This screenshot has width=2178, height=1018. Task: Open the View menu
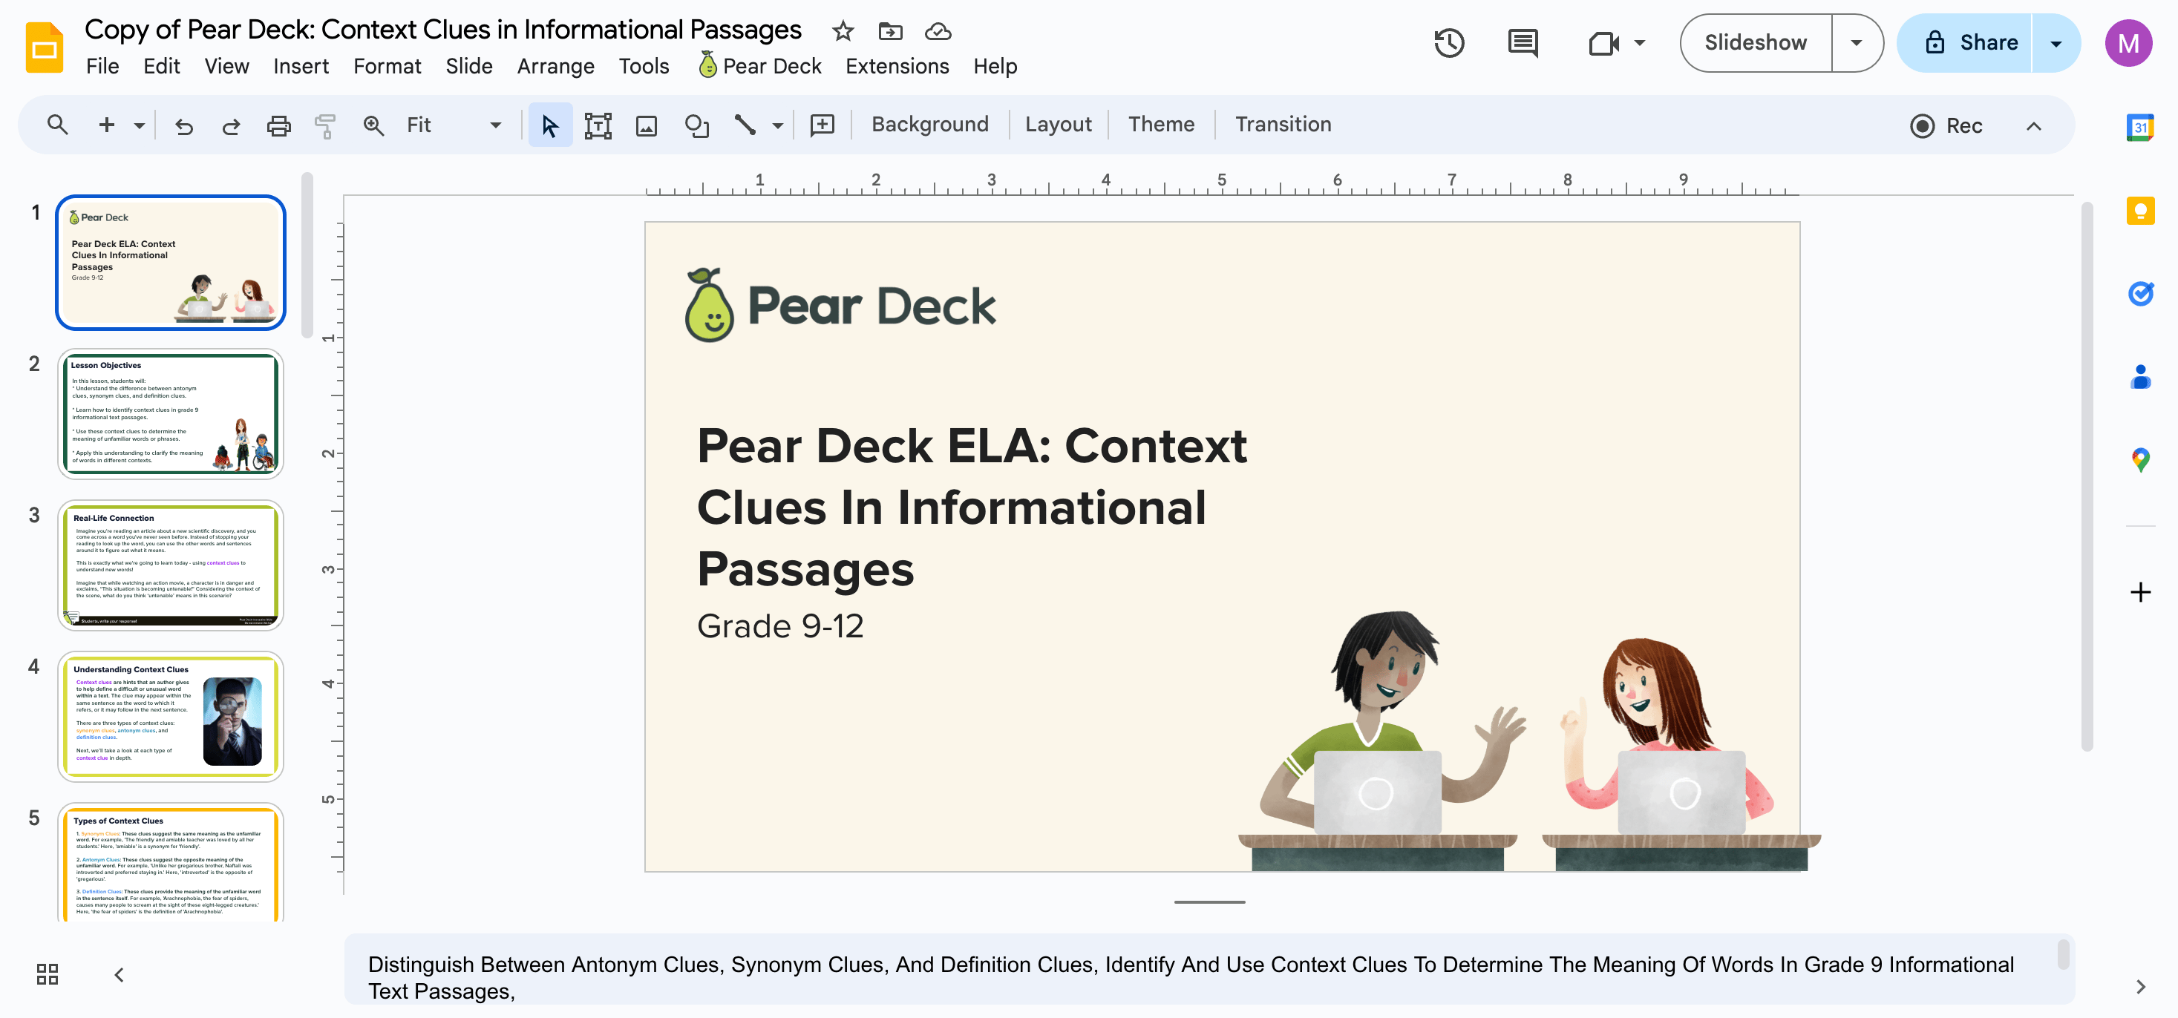click(x=226, y=66)
